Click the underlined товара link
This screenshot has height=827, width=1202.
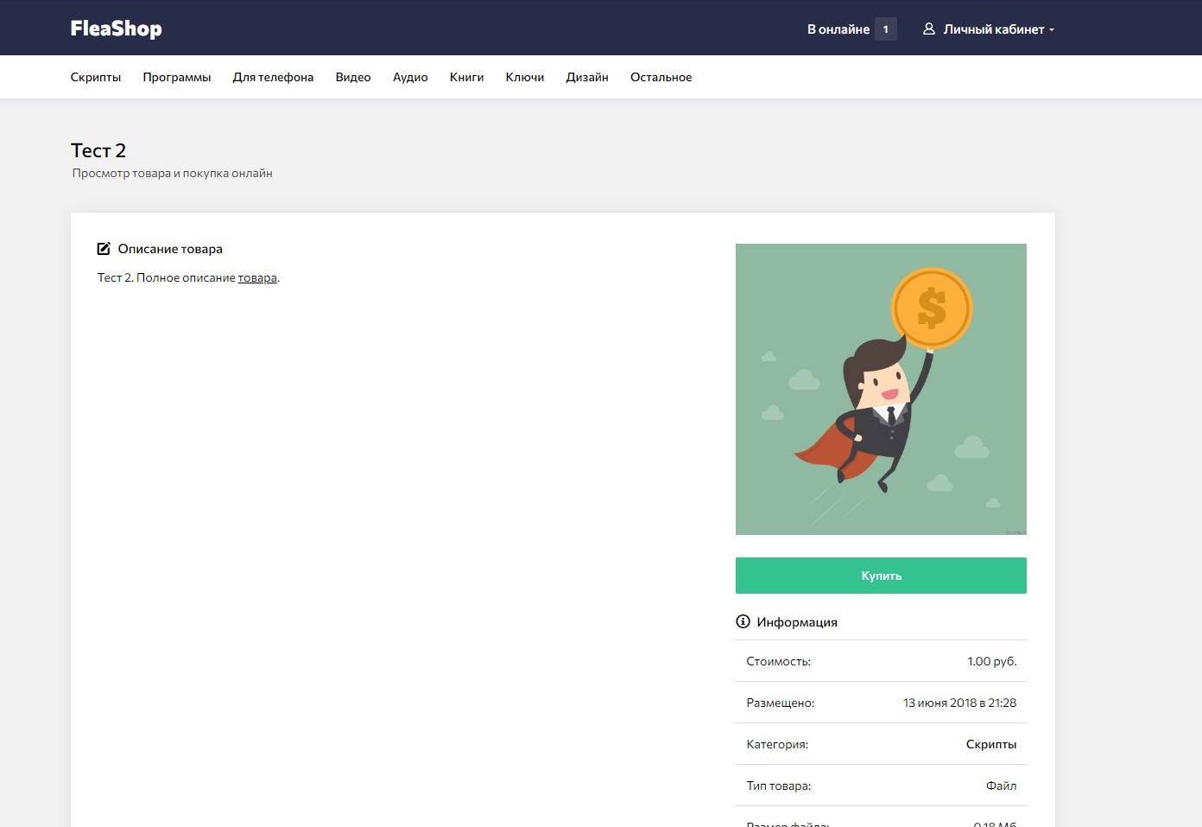click(x=257, y=277)
